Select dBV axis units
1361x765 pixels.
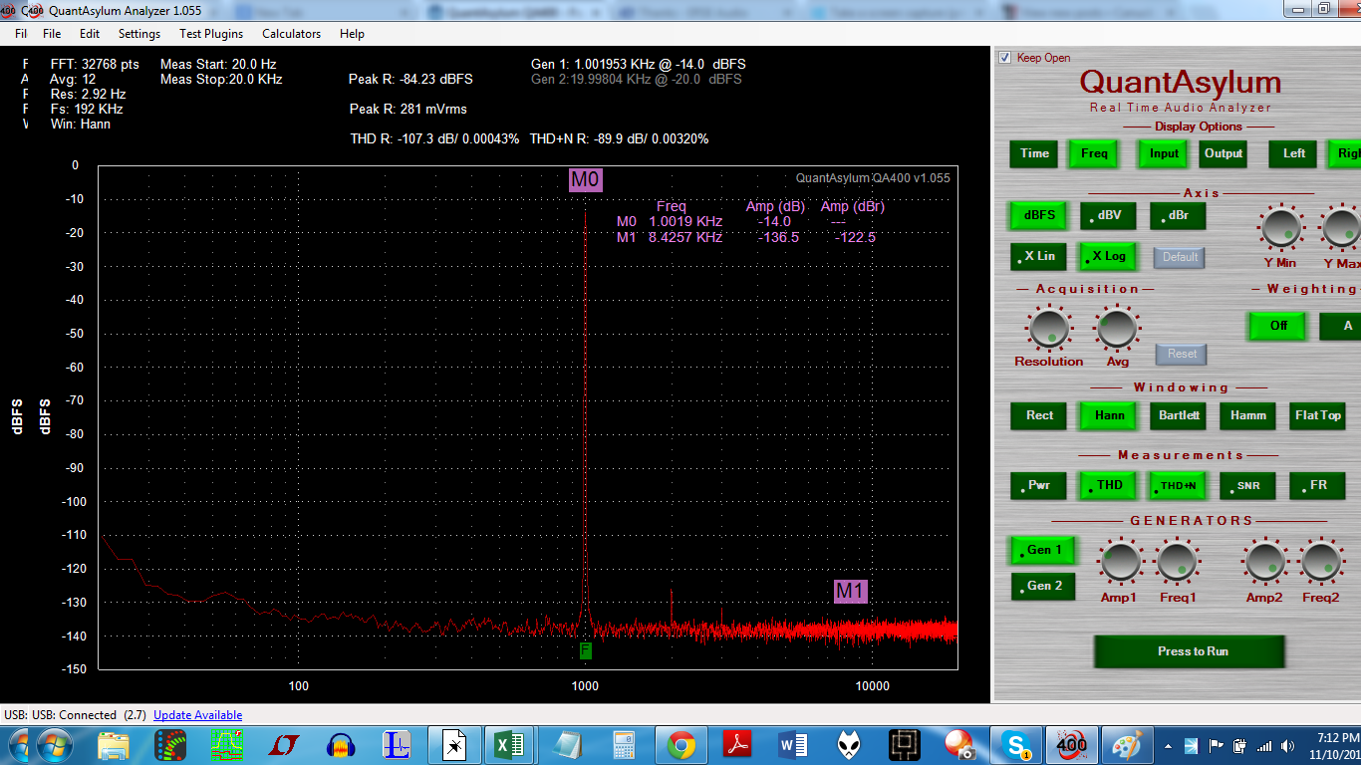coord(1109,215)
